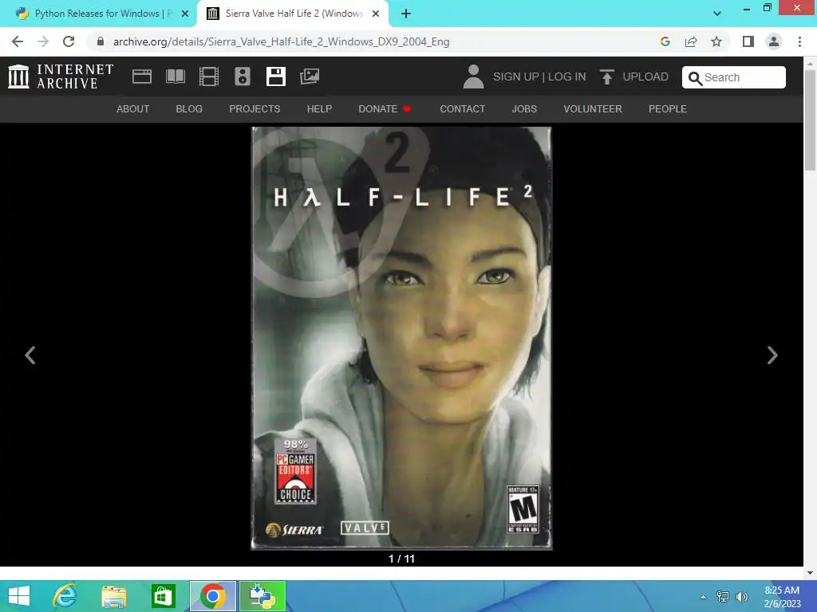Open the Chrome profile icon
Image resolution: width=817 pixels, height=612 pixels.
774,41
